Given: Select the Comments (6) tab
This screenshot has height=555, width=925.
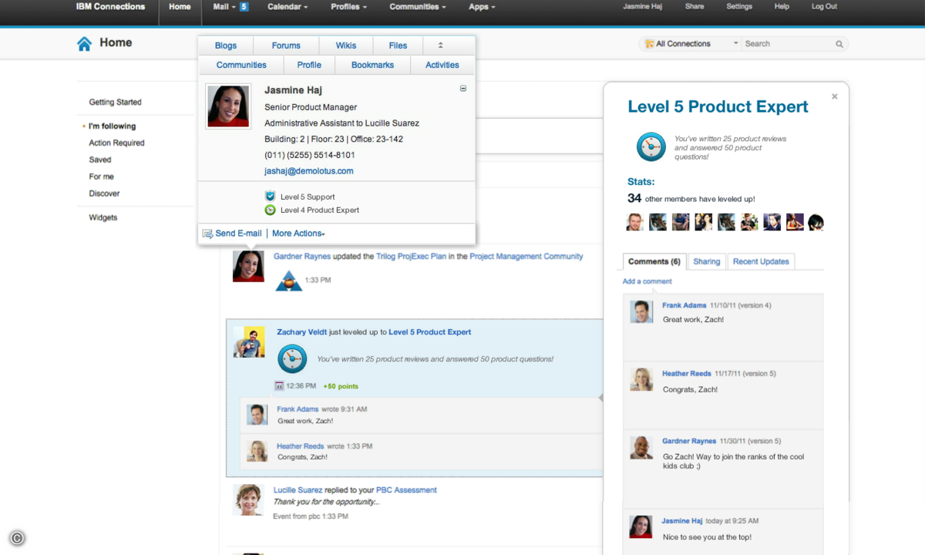Looking at the screenshot, I should click(654, 261).
